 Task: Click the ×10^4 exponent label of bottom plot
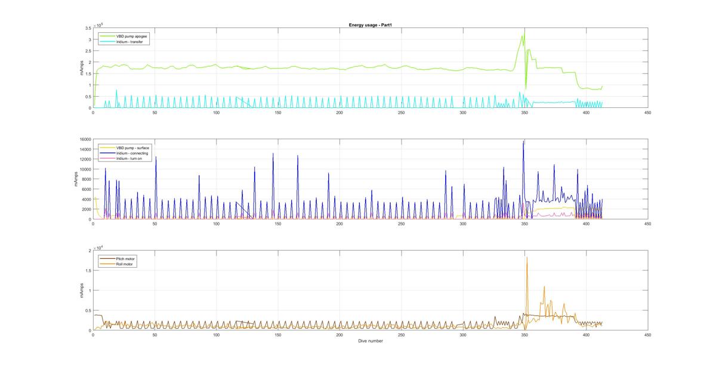click(x=98, y=247)
